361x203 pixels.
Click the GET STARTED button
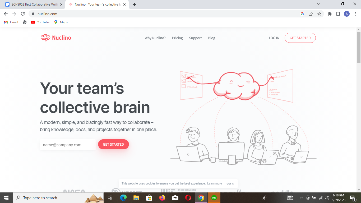[113, 144]
